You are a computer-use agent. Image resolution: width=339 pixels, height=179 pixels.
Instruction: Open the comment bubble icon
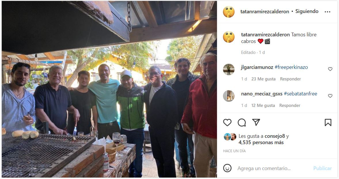(x=242, y=122)
